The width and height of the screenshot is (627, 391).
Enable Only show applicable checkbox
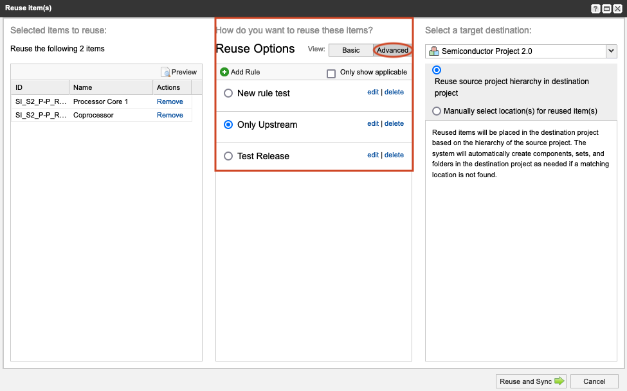click(331, 73)
